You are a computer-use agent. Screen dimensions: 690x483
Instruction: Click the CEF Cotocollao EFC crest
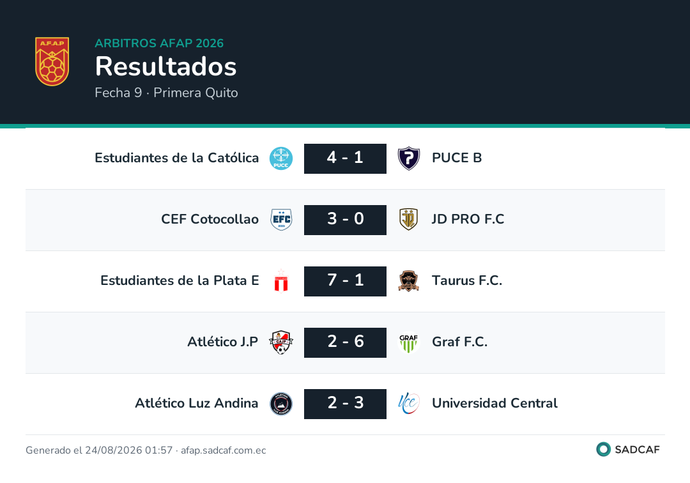281,220
